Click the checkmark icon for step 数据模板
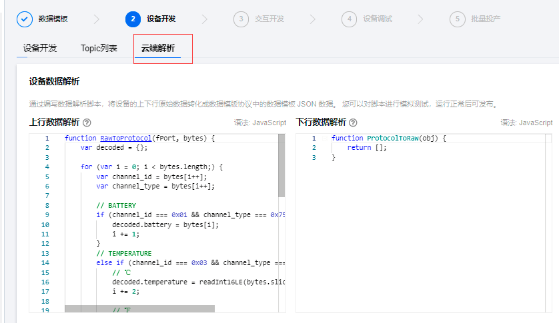Screen dimensions: 559x323 (24, 19)
